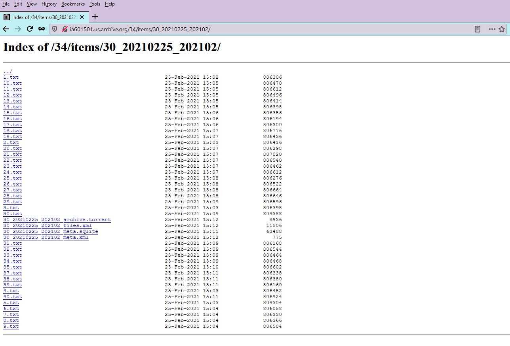The width and height of the screenshot is (510, 346).
Task: Open the meta.xml link
Action: 46,237
